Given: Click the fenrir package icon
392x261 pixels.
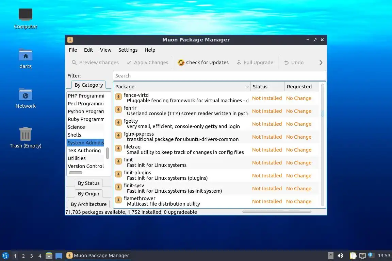Looking at the screenshot, I should pos(118,109).
